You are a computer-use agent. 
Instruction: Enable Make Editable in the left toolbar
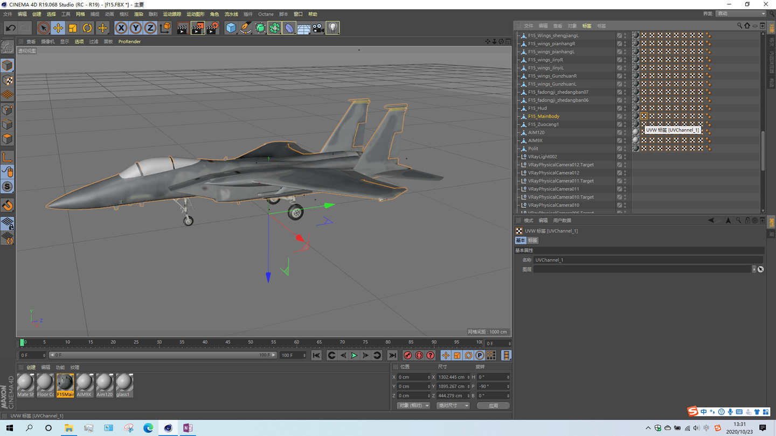(8, 47)
